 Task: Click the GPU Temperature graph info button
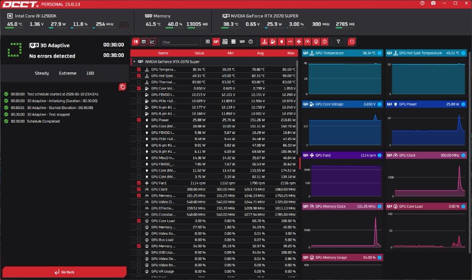(379, 53)
